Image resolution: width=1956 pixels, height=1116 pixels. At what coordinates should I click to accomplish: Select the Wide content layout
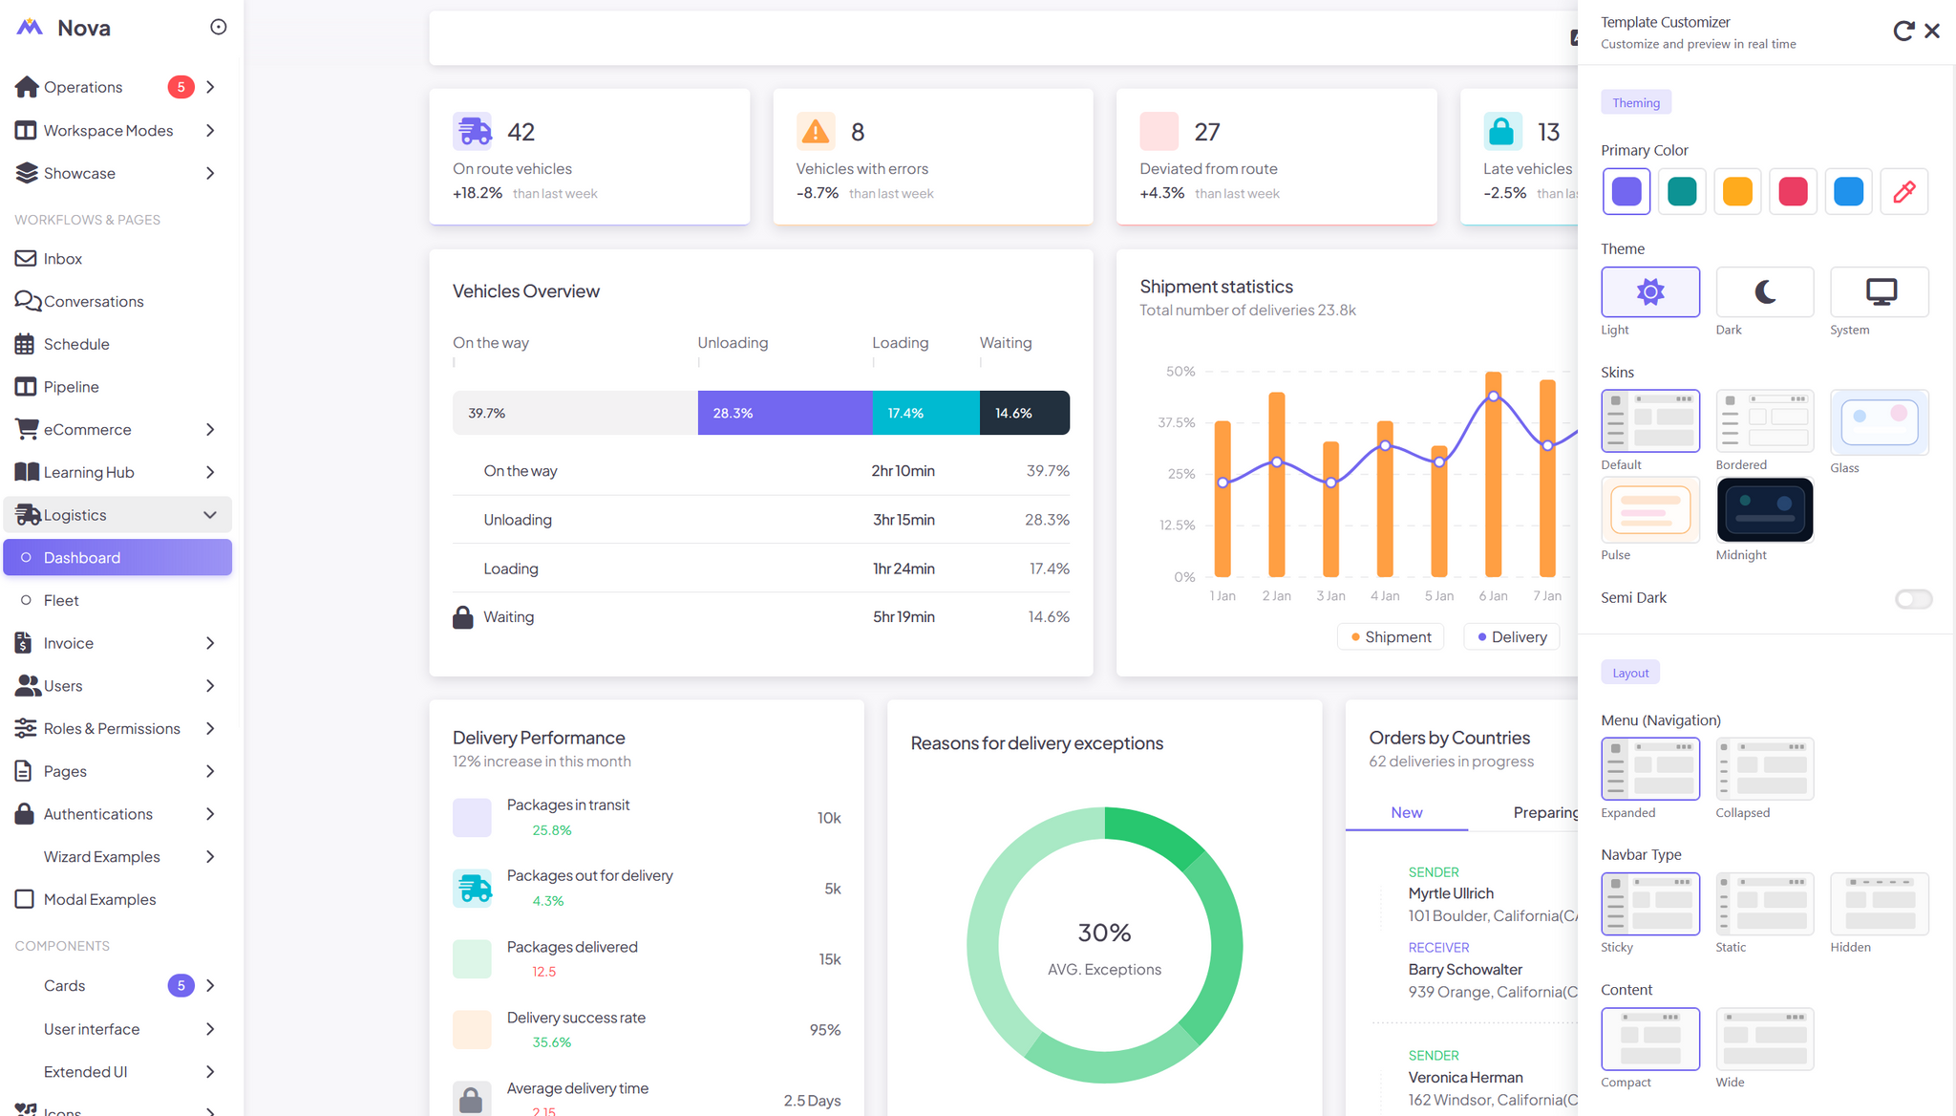(1765, 1040)
